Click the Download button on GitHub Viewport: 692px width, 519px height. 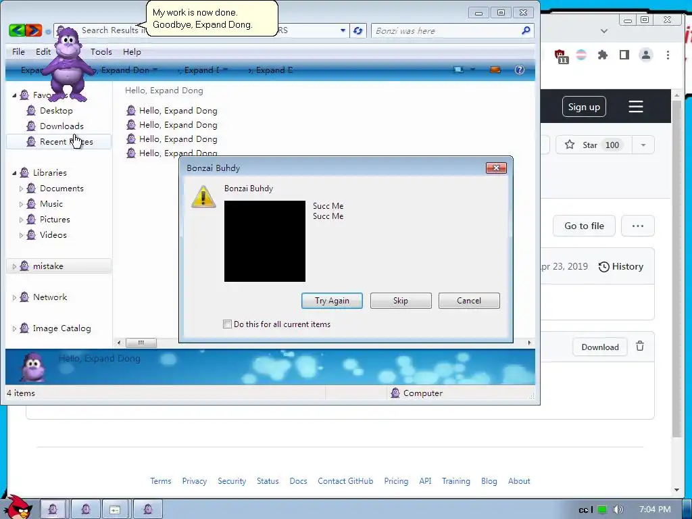click(600, 347)
